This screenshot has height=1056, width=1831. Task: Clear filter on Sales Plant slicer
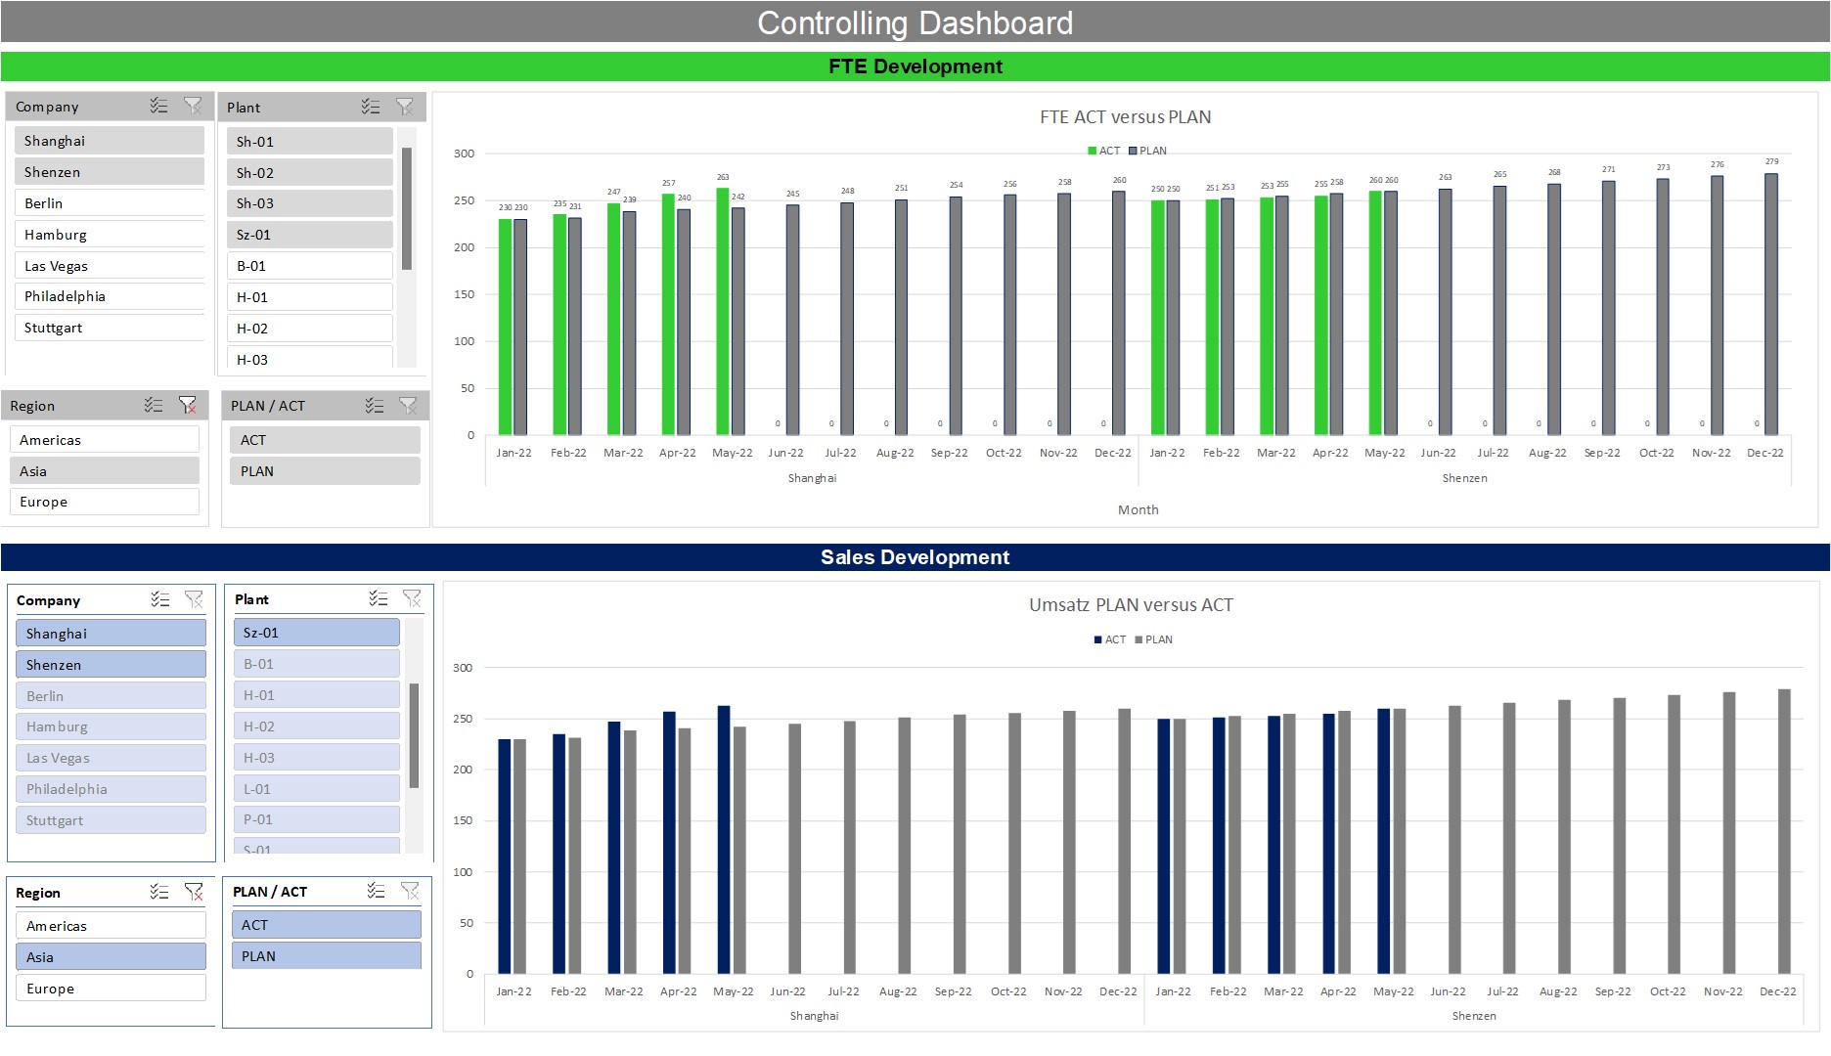412,598
